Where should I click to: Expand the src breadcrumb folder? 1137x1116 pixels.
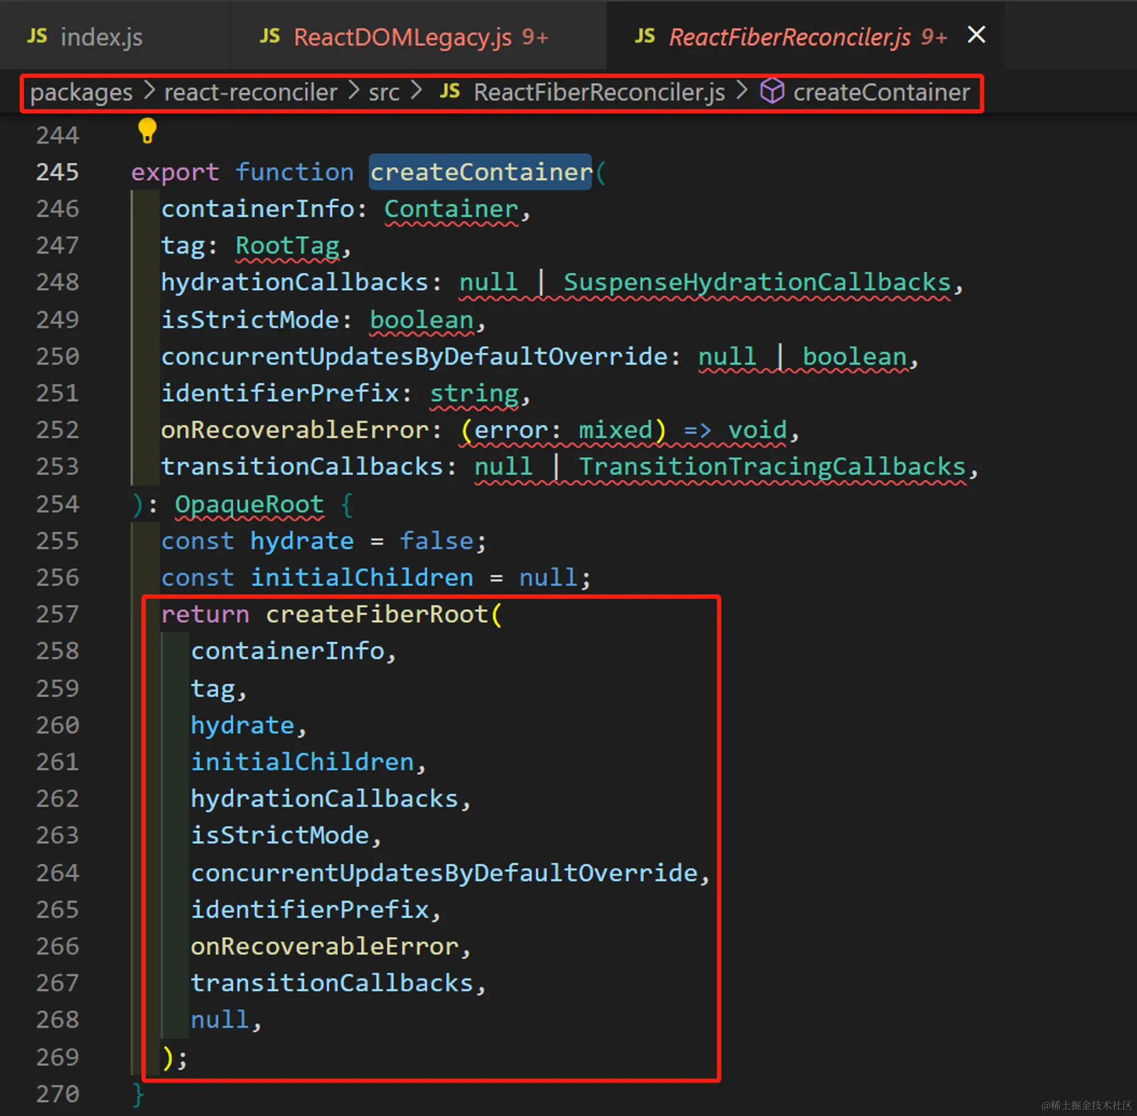384,93
